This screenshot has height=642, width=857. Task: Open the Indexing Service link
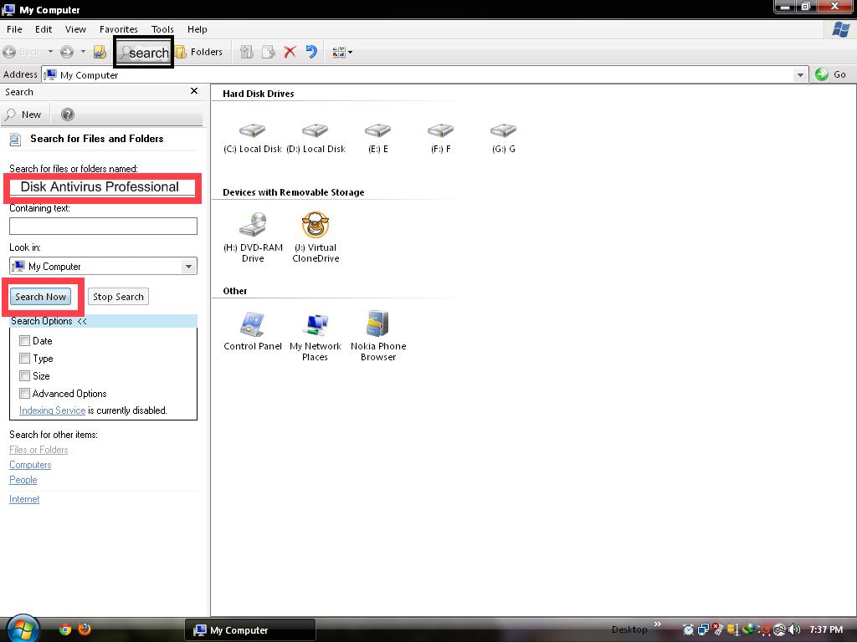click(53, 410)
